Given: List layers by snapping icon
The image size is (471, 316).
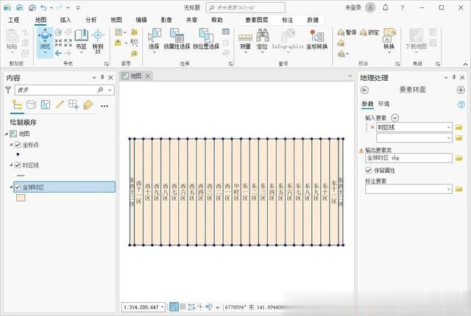Looking at the screenshot, I should (74, 104).
